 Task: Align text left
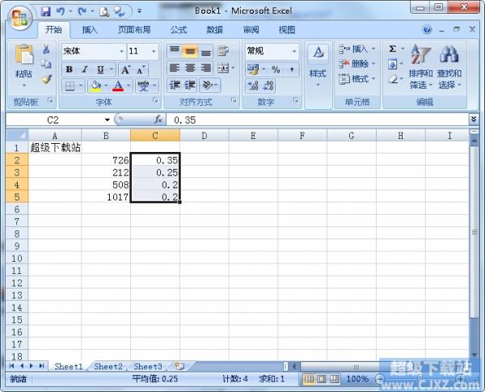pos(175,68)
